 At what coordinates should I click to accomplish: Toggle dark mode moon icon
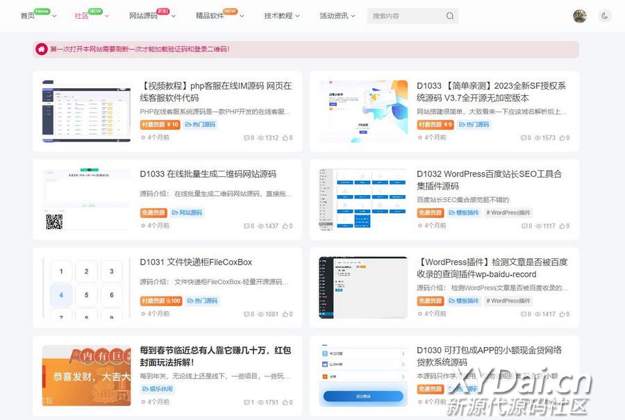point(605,16)
